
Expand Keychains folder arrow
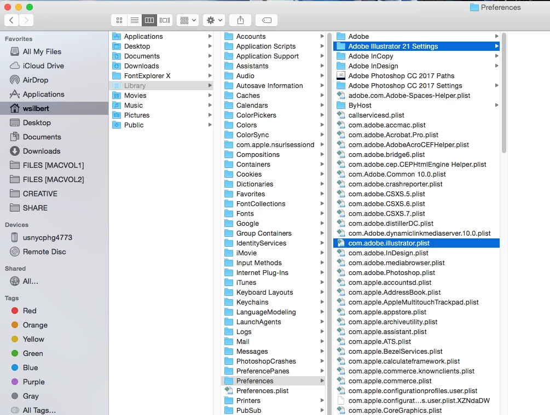click(322, 302)
